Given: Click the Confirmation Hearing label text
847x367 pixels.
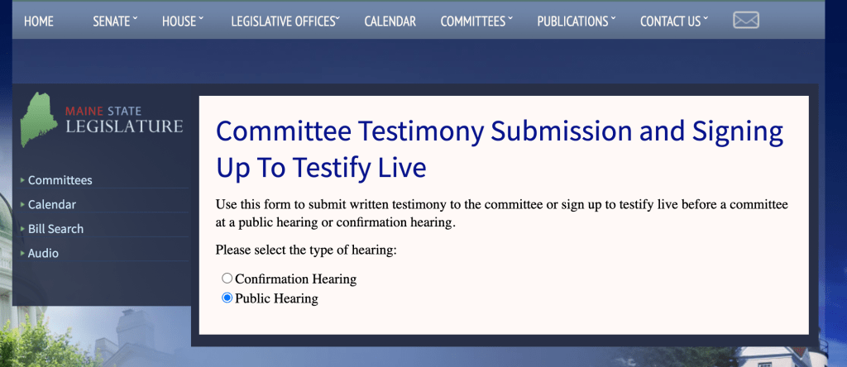Looking at the screenshot, I should (x=295, y=279).
